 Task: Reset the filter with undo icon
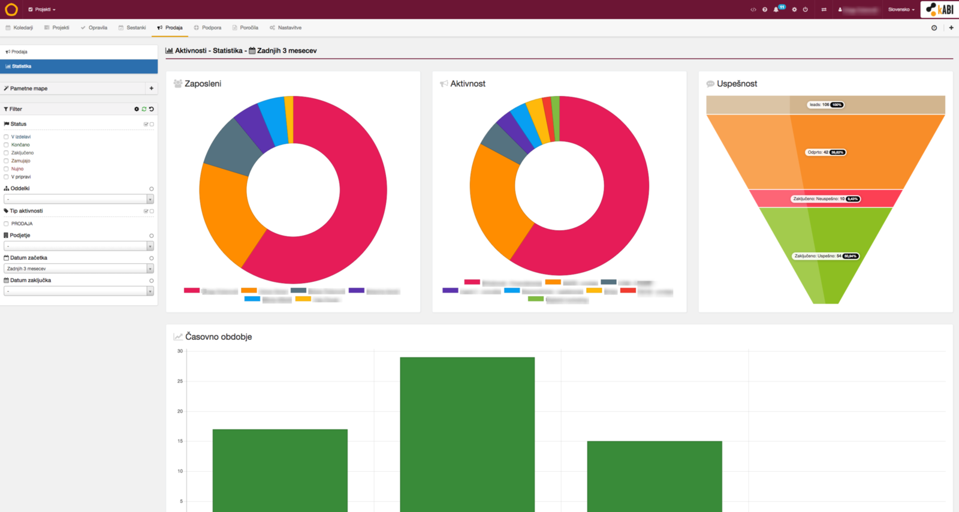[x=152, y=109]
